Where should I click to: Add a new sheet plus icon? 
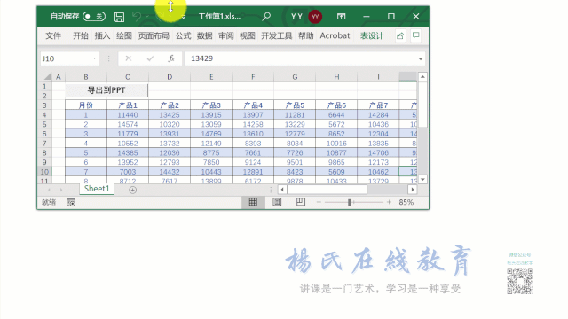click(x=132, y=190)
